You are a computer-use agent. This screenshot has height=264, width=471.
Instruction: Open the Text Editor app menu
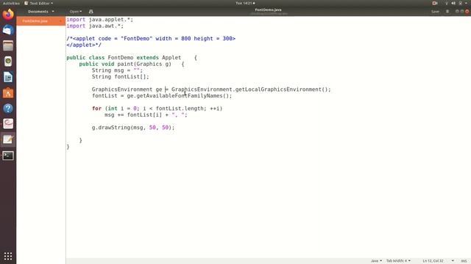click(39, 3)
